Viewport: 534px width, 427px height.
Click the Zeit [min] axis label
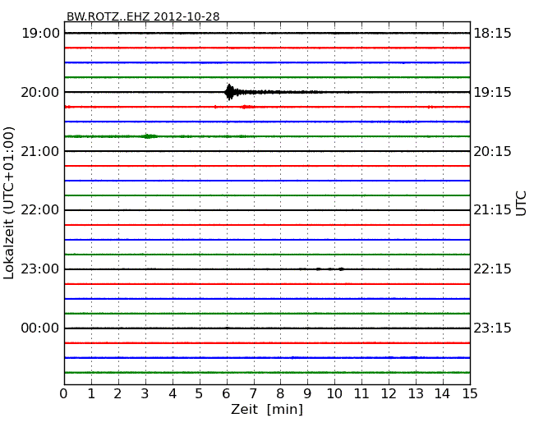tap(267, 409)
